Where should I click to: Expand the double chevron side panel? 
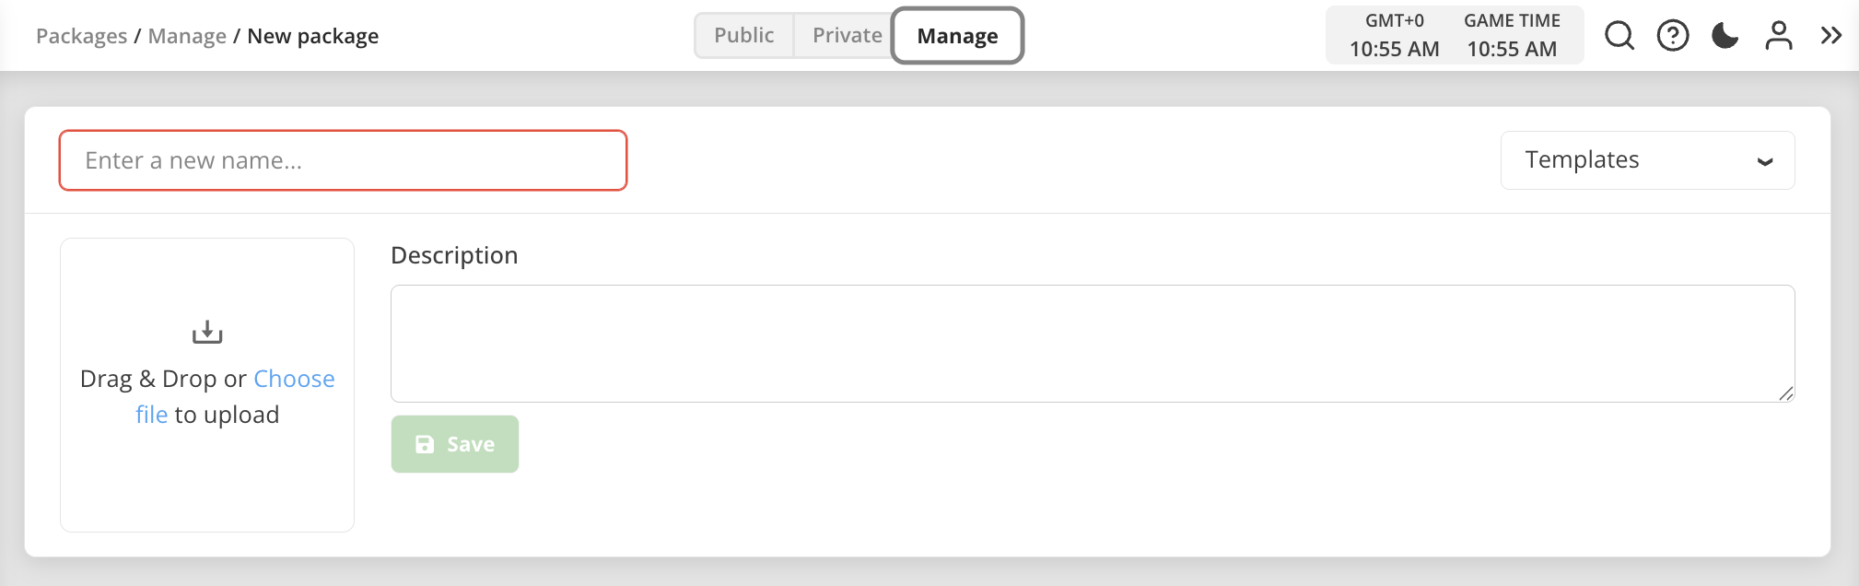point(1830,36)
